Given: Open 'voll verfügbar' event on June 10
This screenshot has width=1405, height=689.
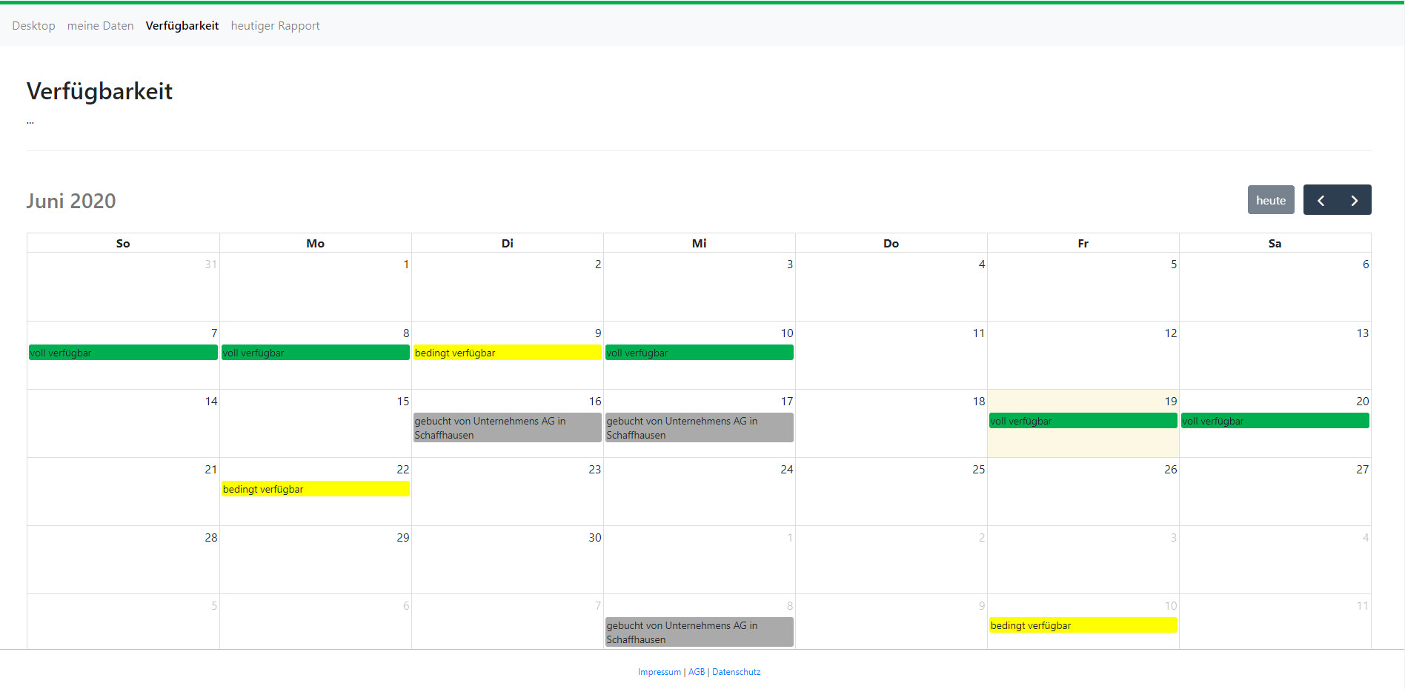Looking at the screenshot, I should coord(699,353).
